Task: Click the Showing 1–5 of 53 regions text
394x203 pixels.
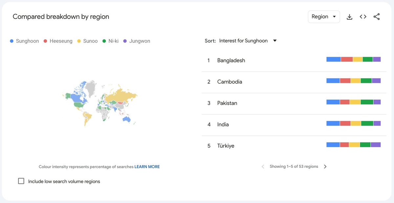Action: (294, 167)
